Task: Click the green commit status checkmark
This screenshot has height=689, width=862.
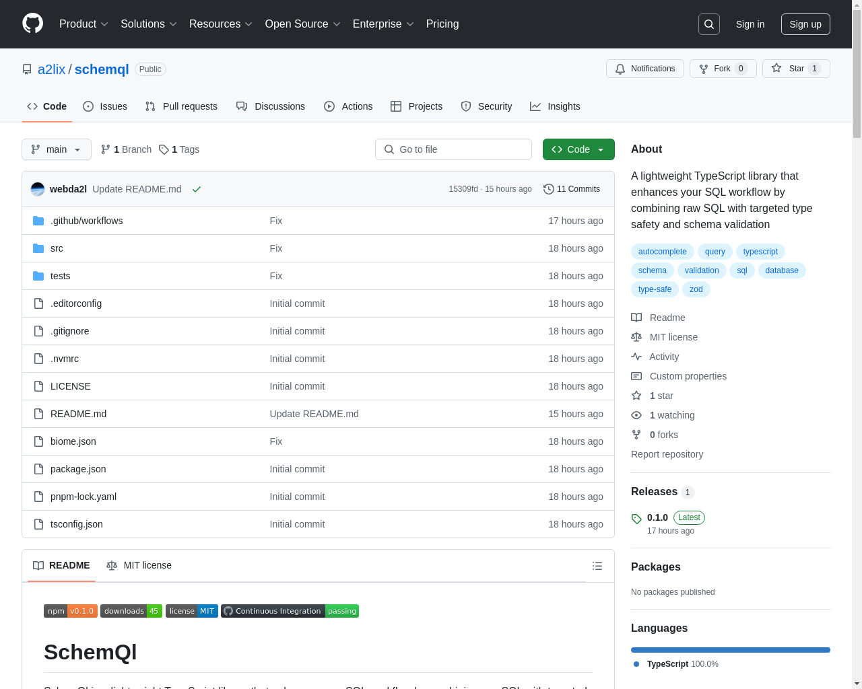Action: [197, 189]
